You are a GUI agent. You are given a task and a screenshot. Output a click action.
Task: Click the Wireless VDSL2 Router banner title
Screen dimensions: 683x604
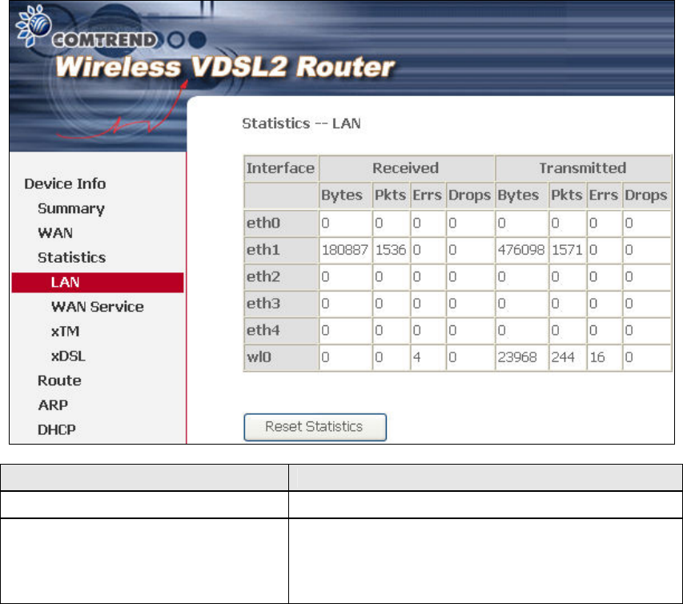(x=225, y=67)
